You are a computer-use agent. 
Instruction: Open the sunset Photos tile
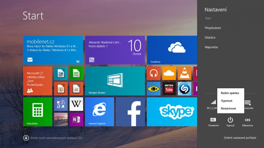click(61, 120)
